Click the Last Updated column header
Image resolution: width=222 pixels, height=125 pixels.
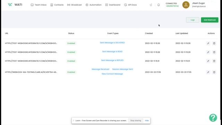pos(182,33)
